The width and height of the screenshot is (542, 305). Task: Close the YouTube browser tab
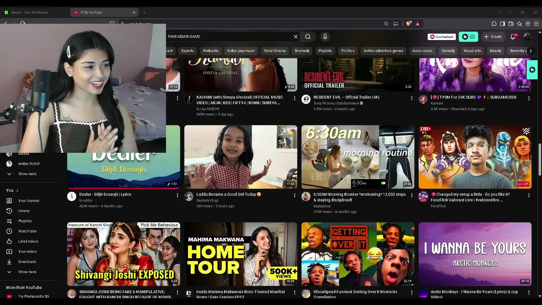tap(134, 12)
